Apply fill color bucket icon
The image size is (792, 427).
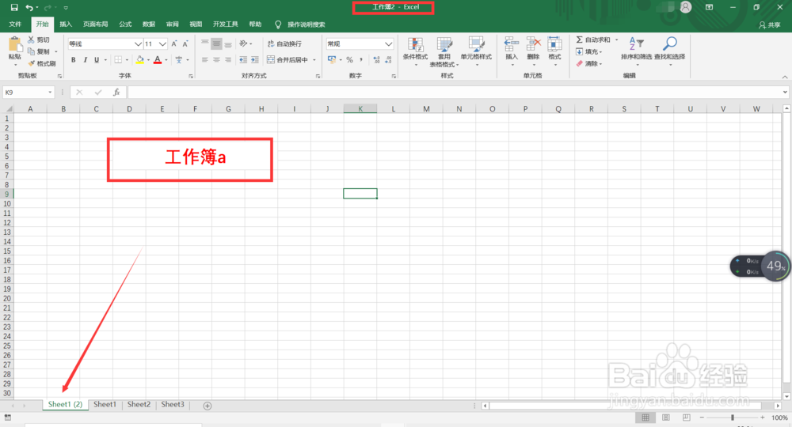[140, 60]
